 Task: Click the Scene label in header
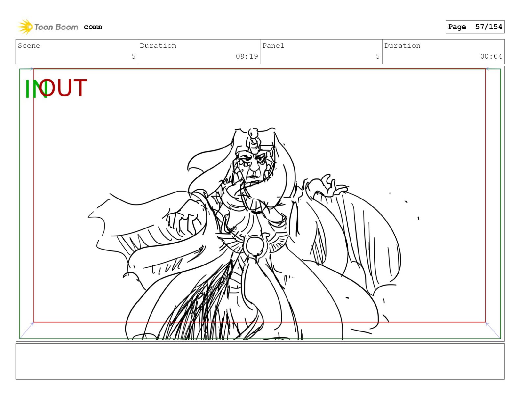click(29, 45)
